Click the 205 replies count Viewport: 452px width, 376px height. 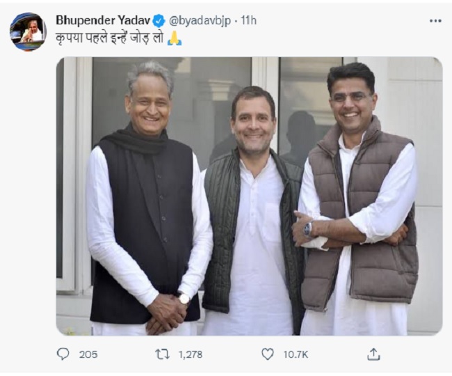click(88, 354)
